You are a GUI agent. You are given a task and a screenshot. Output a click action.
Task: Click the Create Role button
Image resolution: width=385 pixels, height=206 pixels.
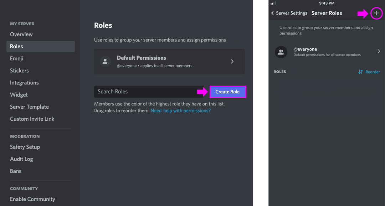[x=227, y=92]
